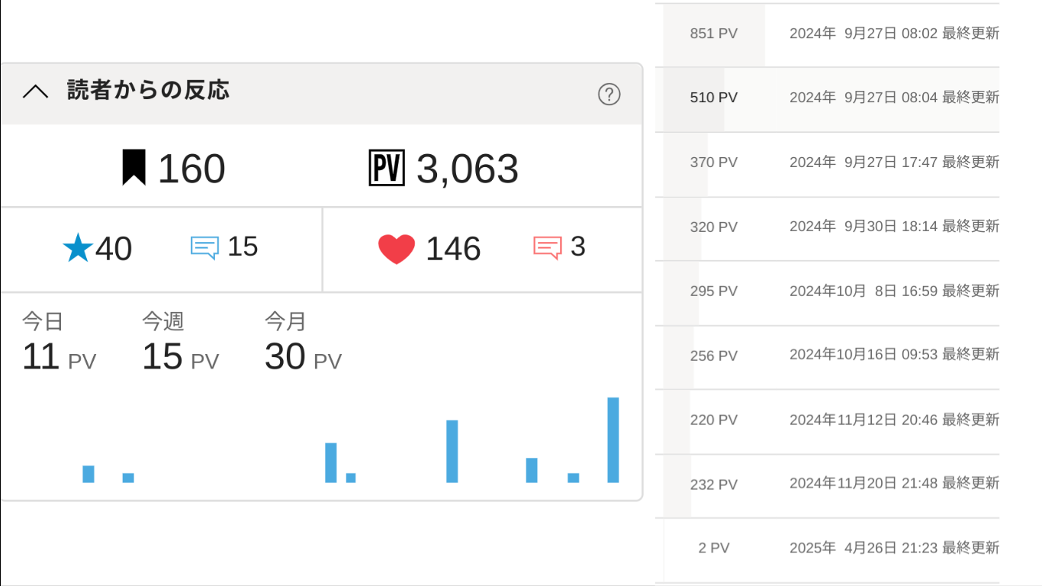Image resolution: width=1042 pixels, height=586 pixels.
Task: Open the blue review comment icon
Action: [204, 247]
